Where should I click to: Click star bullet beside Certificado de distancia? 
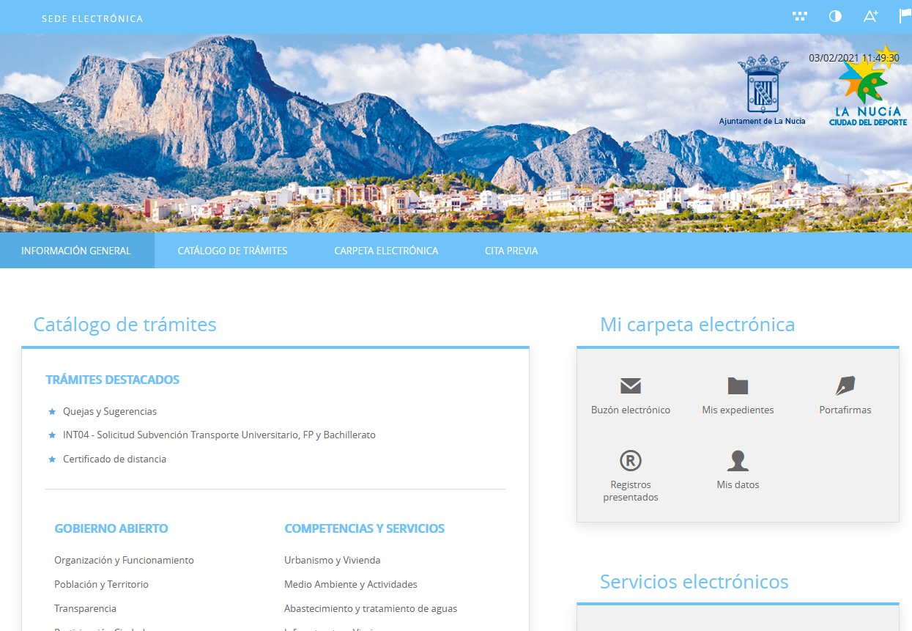52,460
